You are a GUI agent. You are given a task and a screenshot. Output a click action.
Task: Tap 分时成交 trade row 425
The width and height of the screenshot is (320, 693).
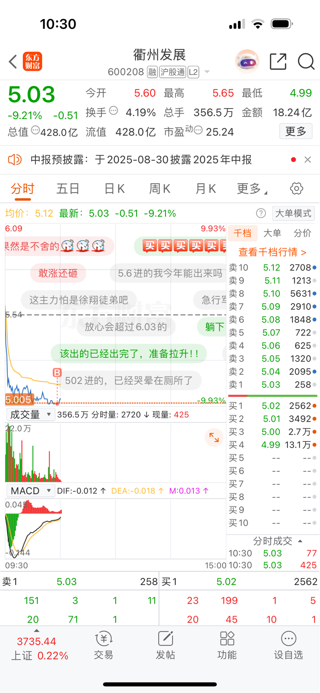pyautogui.click(x=273, y=565)
